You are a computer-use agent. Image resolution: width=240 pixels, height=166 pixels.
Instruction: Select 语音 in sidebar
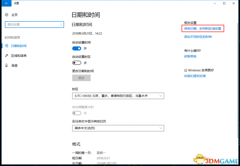[x=15, y=65]
